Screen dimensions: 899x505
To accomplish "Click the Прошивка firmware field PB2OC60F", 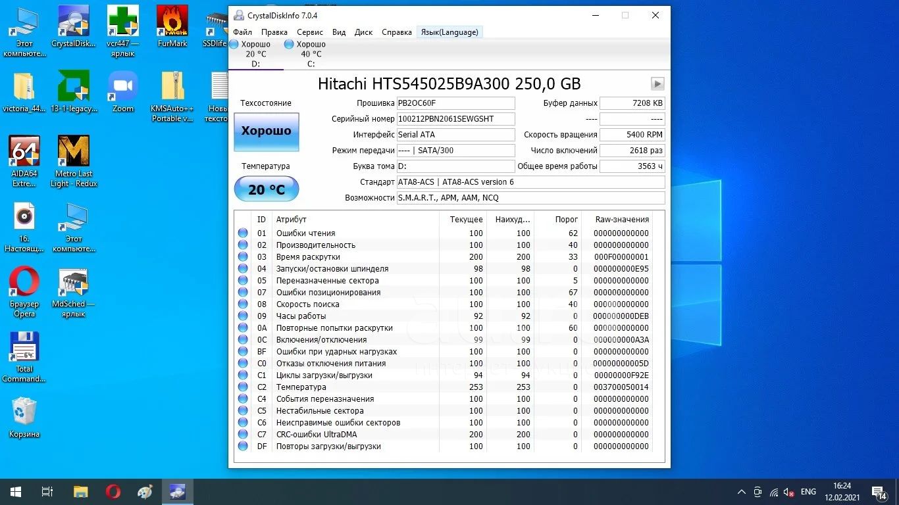I will coord(455,103).
